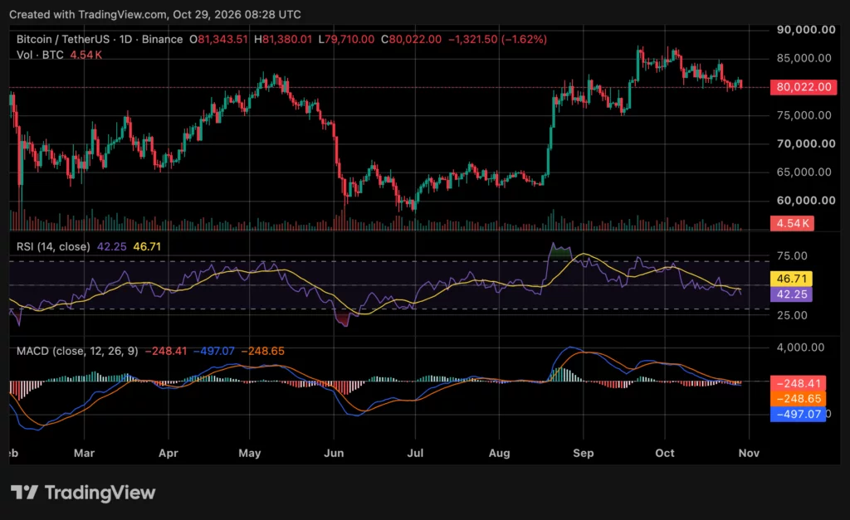This screenshot has width=850, height=520.
Task: Click the low value L79,710.00 in header
Action: point(346,40)
